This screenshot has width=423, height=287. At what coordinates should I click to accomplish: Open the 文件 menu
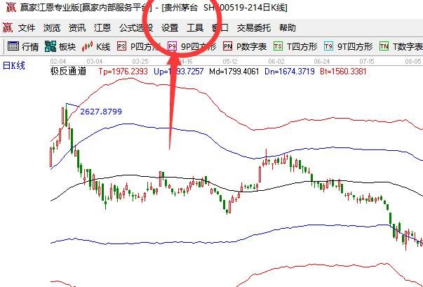tap(27, 27)
